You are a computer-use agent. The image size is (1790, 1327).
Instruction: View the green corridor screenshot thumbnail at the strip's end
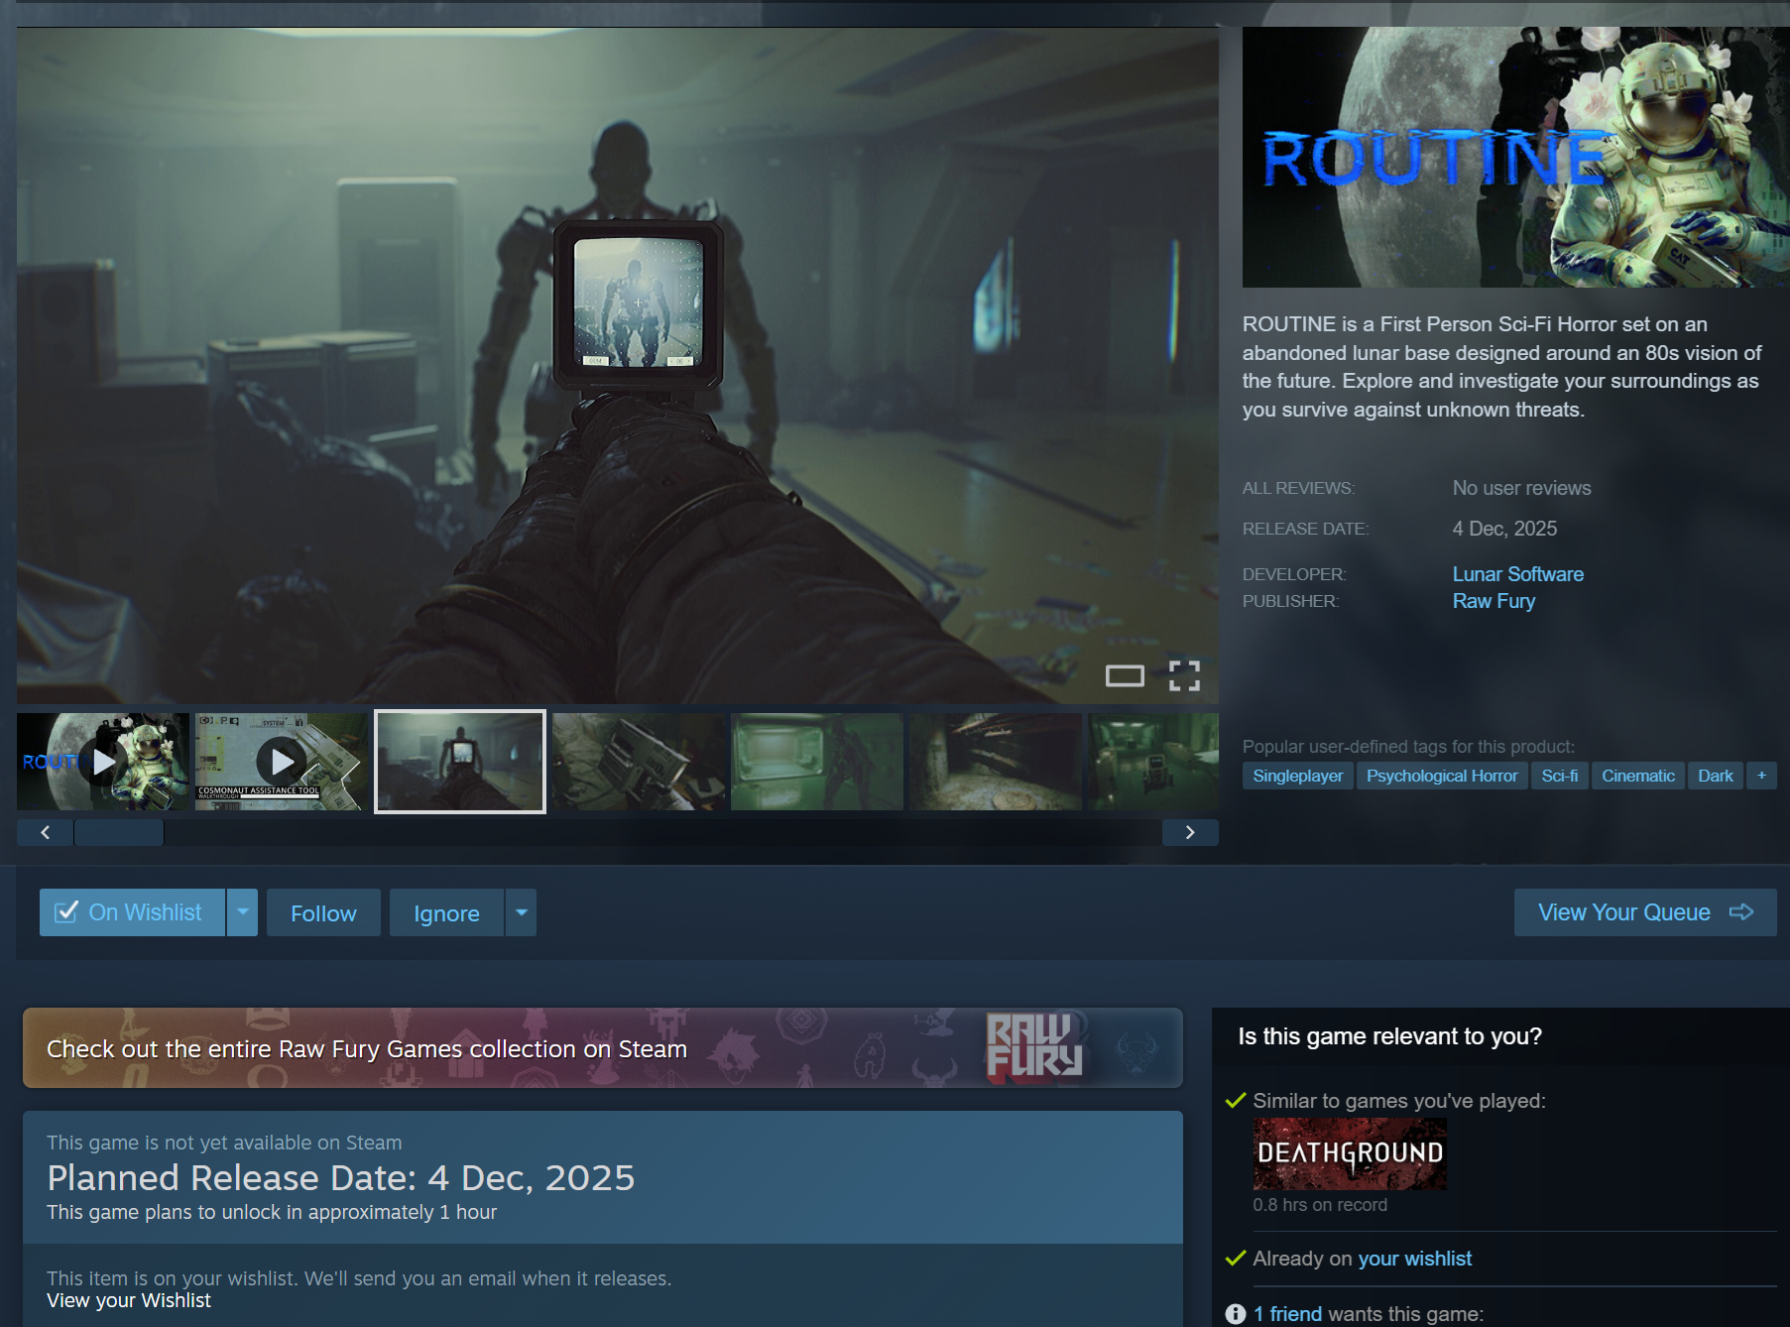[x=1153, y=762]
